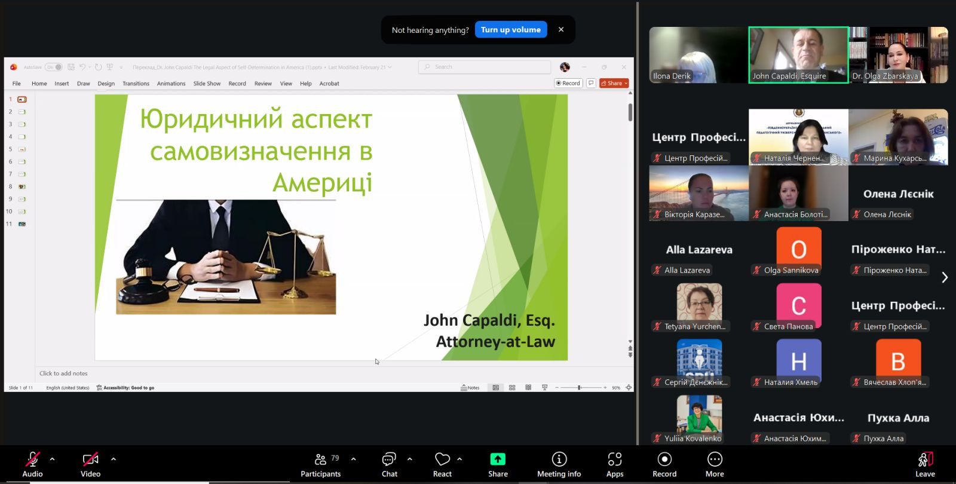Click the PowerPoint Record button

(x=568, y=83)
